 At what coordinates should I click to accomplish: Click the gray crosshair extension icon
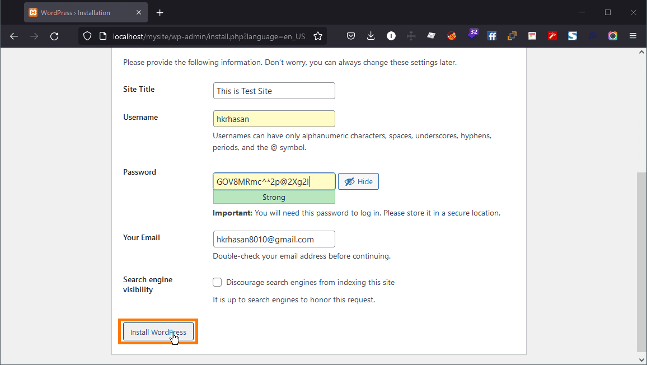pos(411,36)
